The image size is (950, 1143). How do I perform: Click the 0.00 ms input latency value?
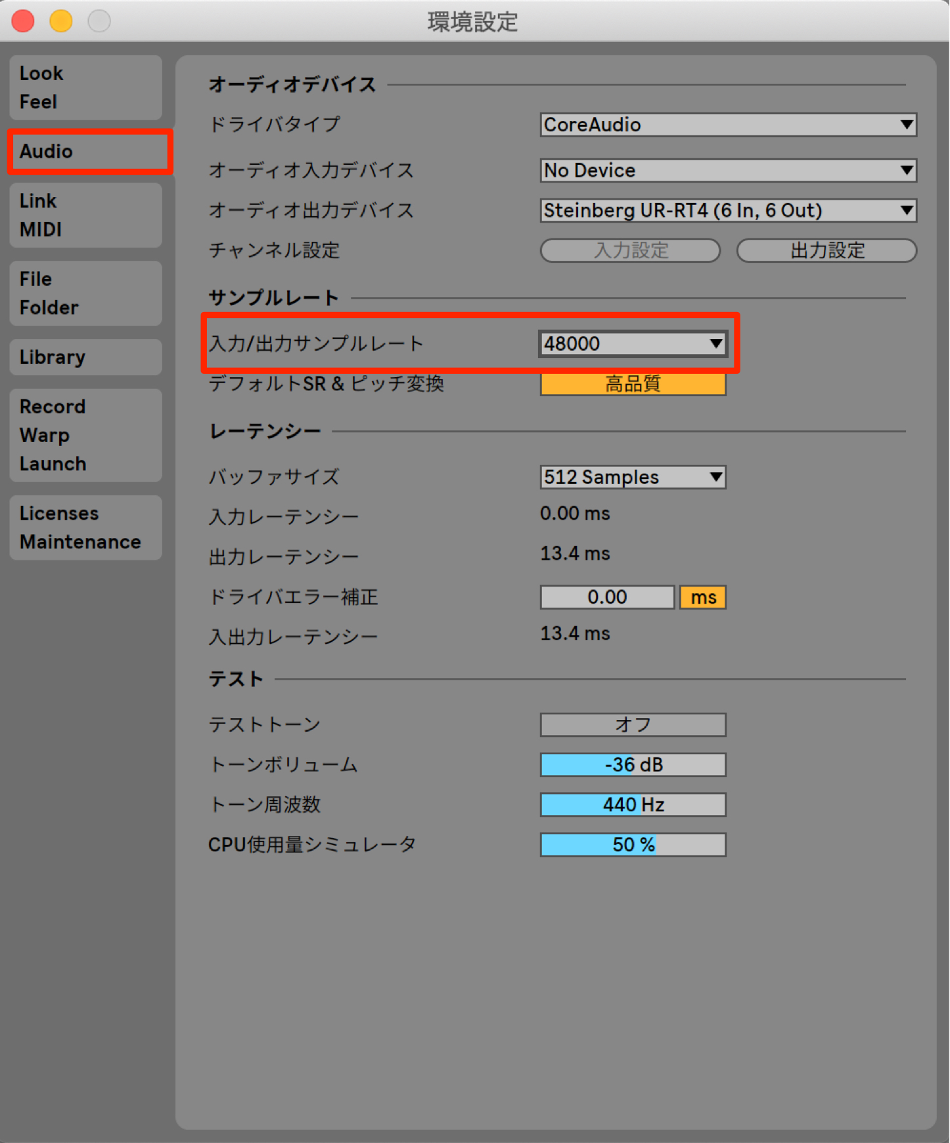click(575, 514)
